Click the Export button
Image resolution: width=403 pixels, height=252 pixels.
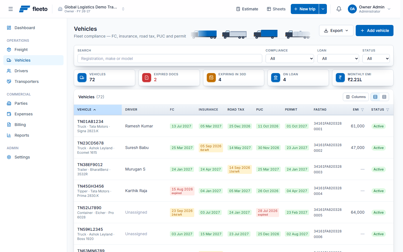tap(336, 31)
